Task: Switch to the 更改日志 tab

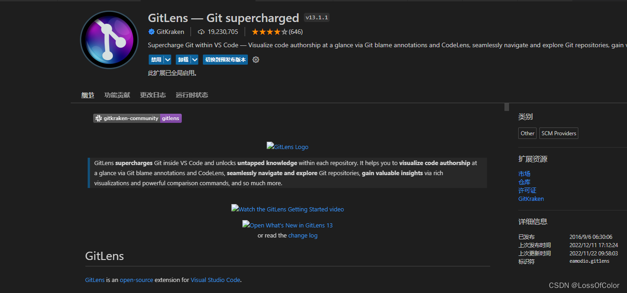Action: coord(153,95)
